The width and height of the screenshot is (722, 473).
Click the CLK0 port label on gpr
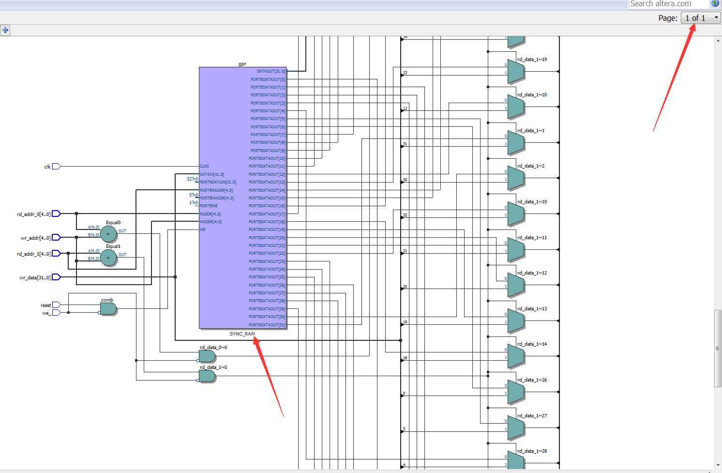[x=204, y=167]
